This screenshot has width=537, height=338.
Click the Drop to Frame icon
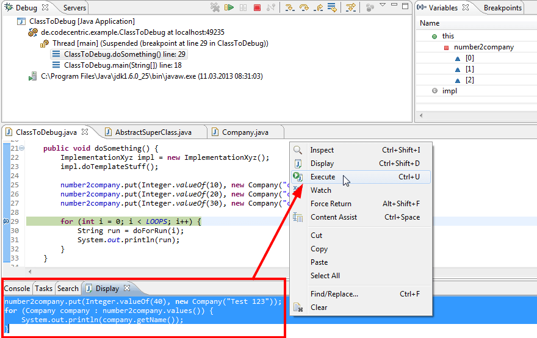click(x=332, y=7)
